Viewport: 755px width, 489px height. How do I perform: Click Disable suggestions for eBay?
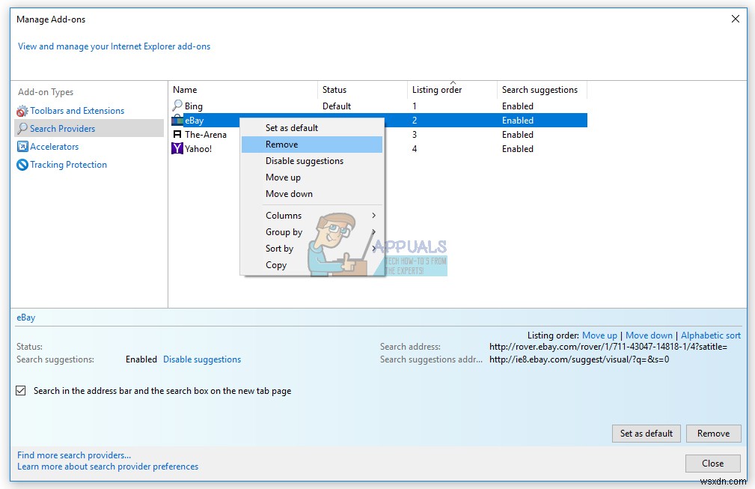[201, 359]
